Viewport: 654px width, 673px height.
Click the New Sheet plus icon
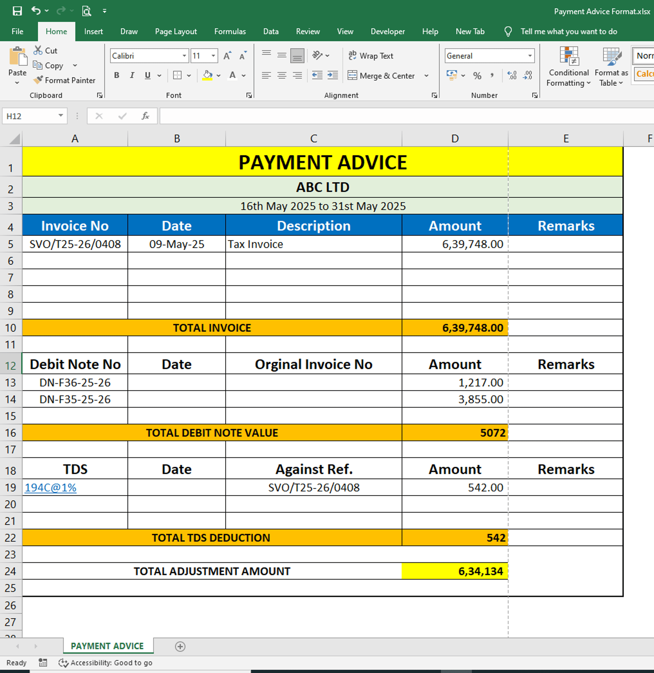(180, 646)
